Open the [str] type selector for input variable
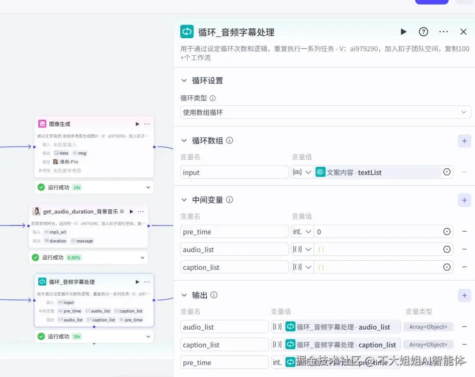The width and height of the screenshot is (475, 377). coord(303,172)
